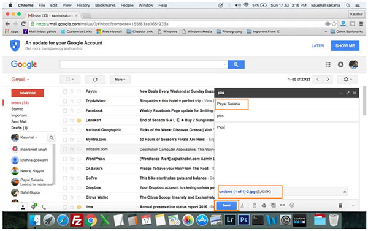The width and height of the screenshot is (368, 231).
Task: Go to the next page of emails
Action: pyautogui.click(x=328, y=80)
